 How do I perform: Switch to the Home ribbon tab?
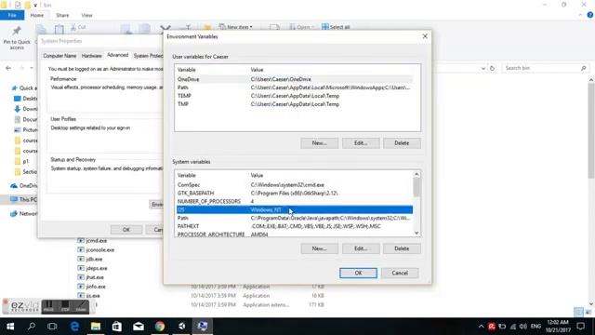[x=37, y=15]
